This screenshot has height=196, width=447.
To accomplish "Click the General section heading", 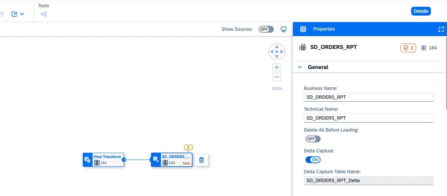I will point(318,67).
